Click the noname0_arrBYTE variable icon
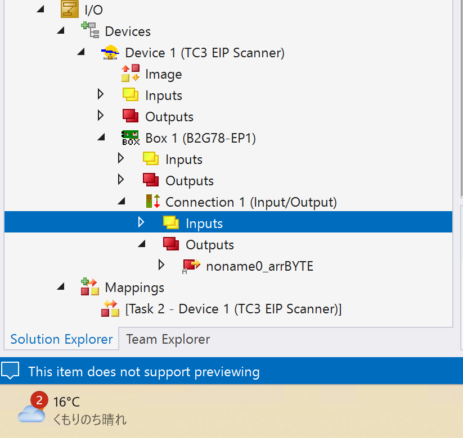 (x=192, y=266)
